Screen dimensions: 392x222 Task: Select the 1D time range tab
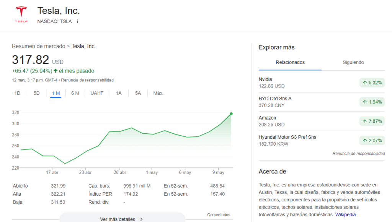click(x=17, y=93)
